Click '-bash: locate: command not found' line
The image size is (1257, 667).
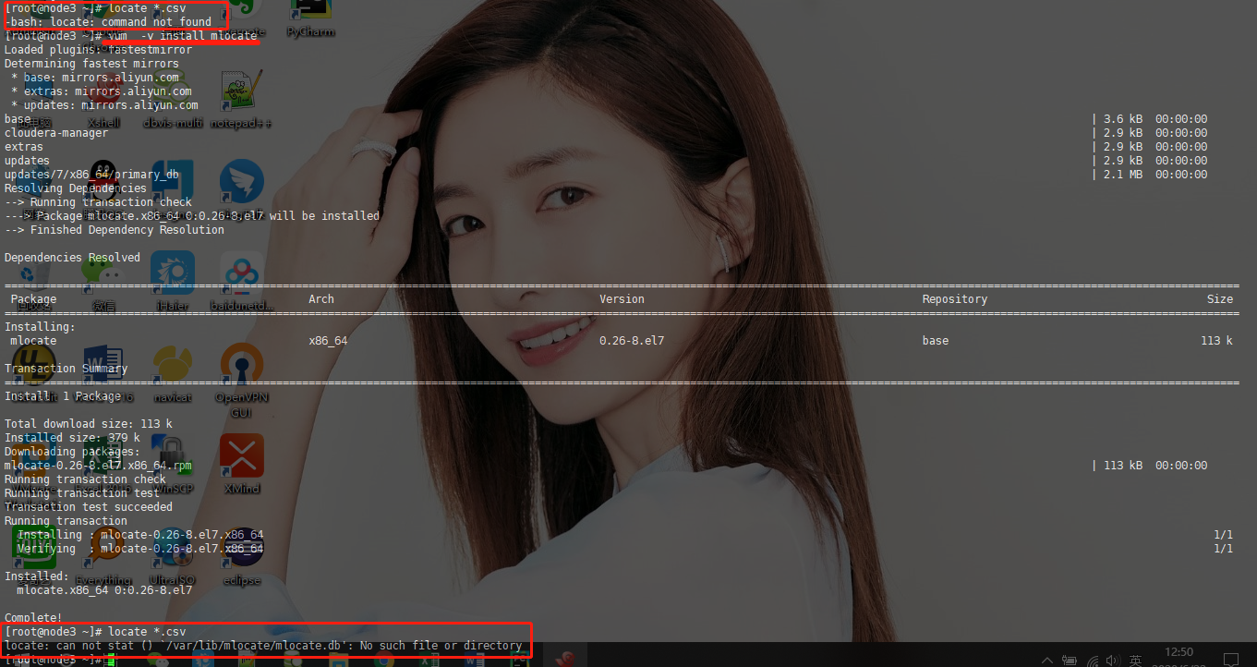coord(108,22)
